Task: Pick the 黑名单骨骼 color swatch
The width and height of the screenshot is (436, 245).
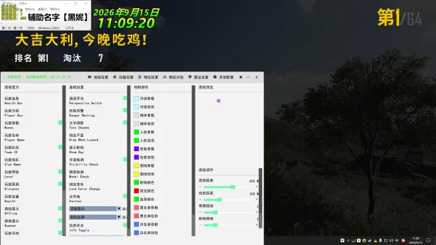Action: (136, 208)
